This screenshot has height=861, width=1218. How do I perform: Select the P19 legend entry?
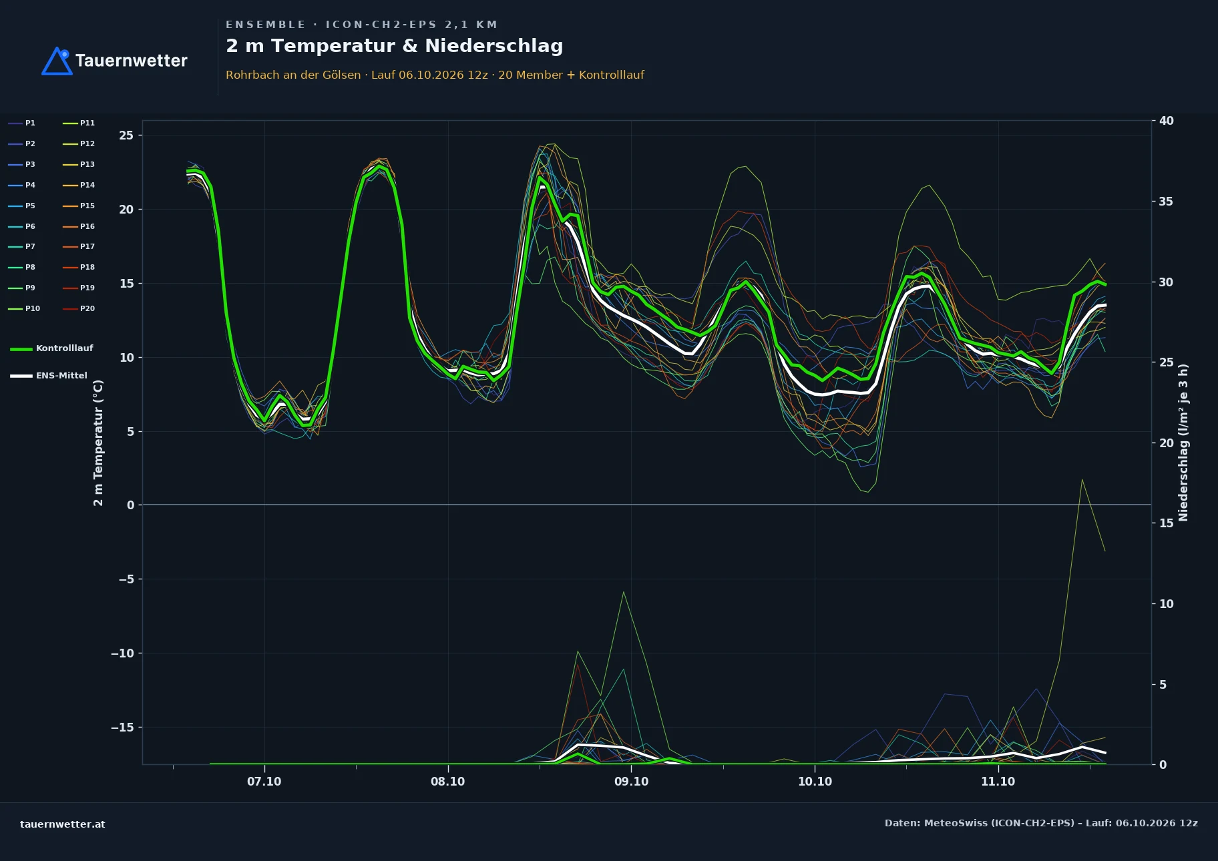[x=79, y=288]
